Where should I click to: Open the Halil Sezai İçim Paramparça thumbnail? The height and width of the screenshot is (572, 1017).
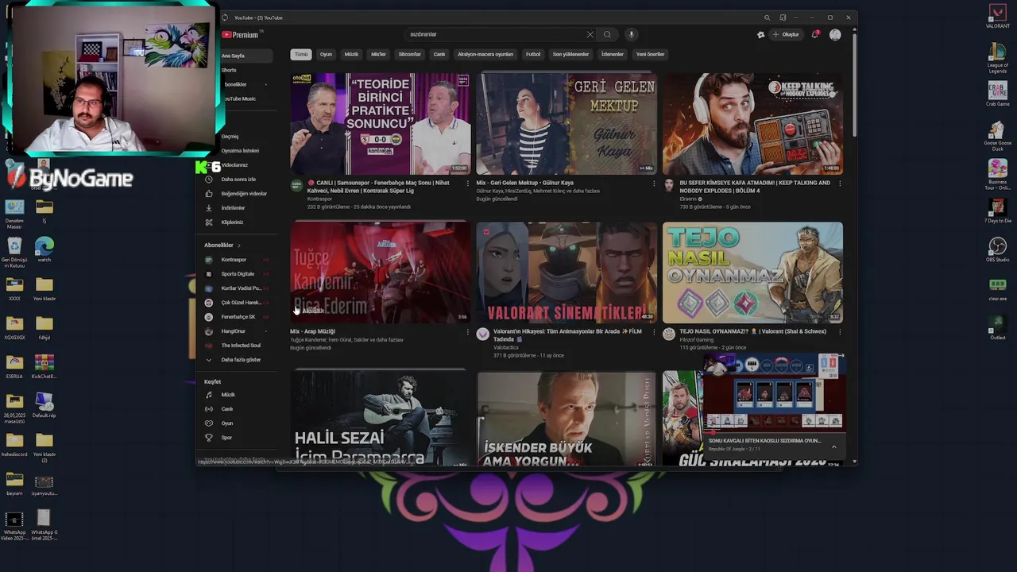pos(380,419)
